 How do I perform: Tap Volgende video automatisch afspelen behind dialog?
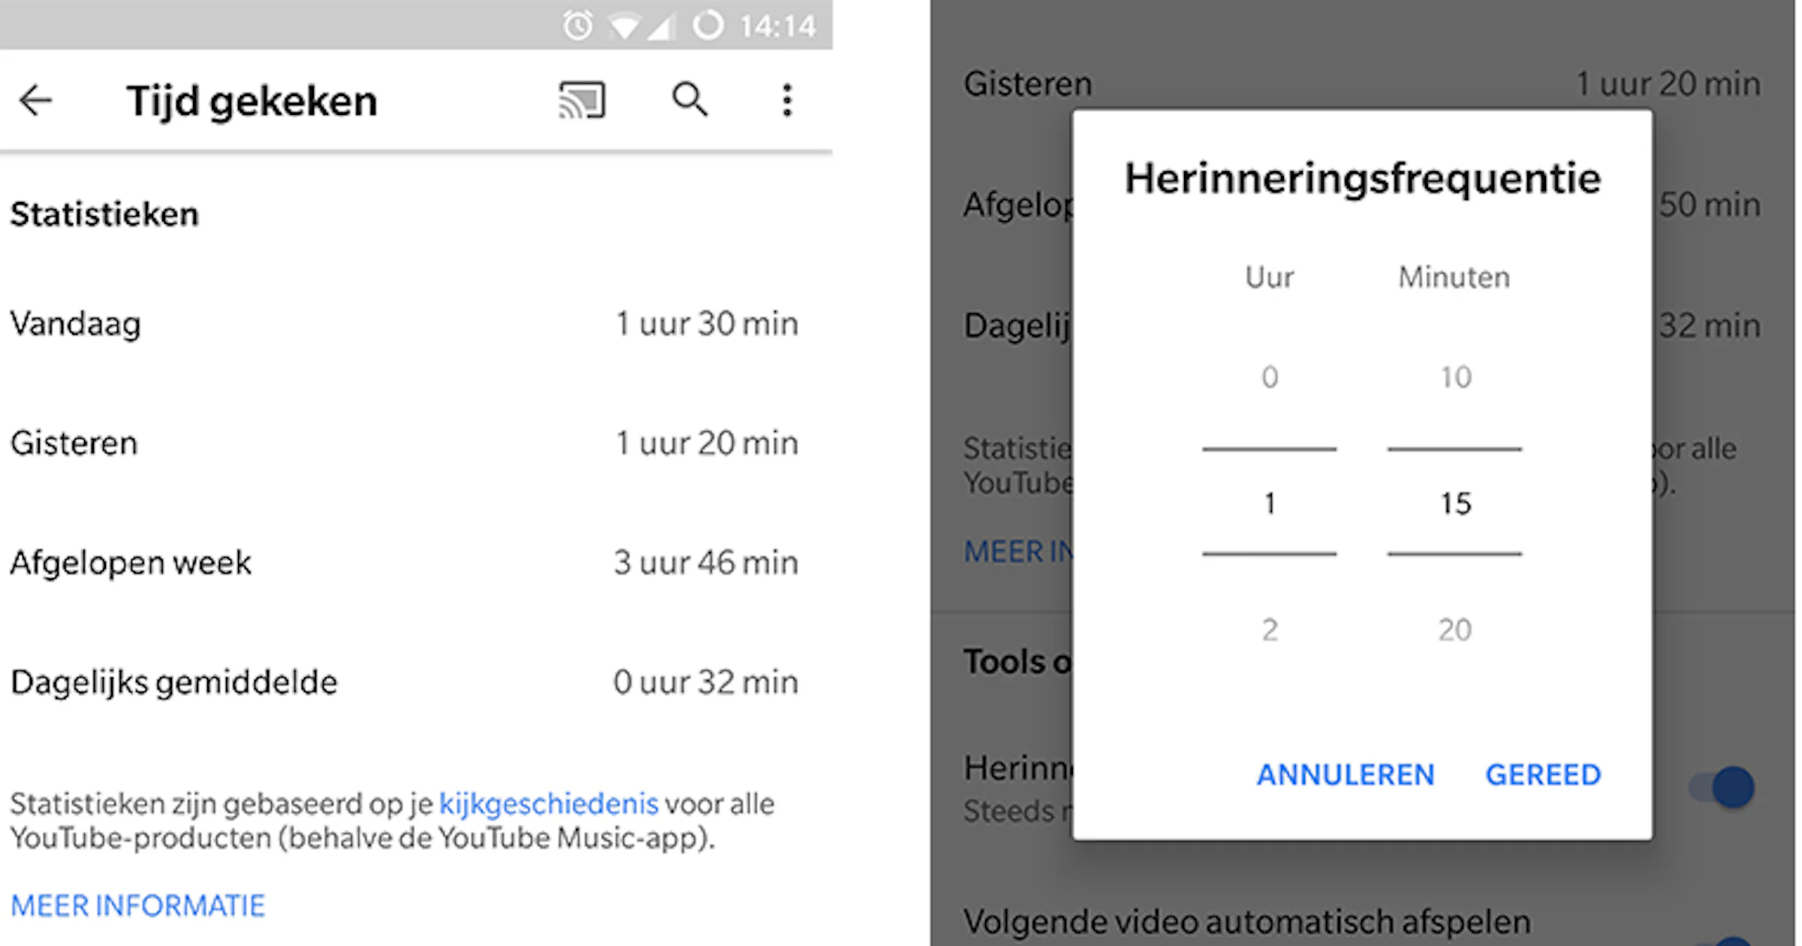coord(1247,922)
